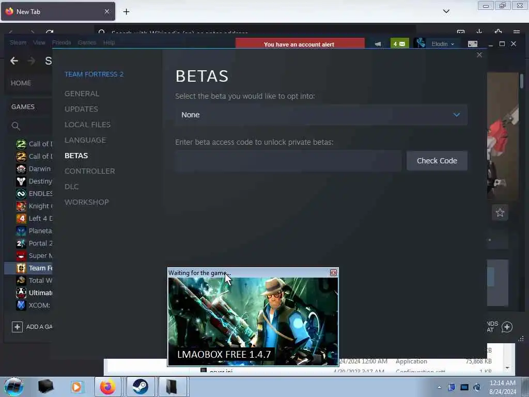Open a new Firefox tab with plus
529x397 pixels.
[x=126, y=12]
